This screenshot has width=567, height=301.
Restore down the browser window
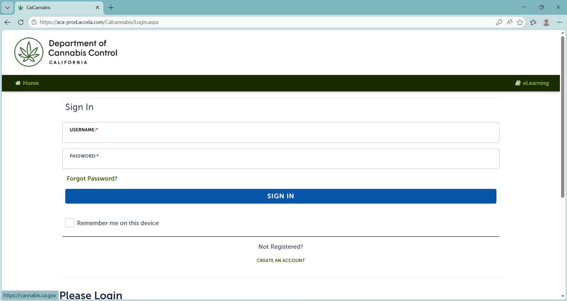pos(541,7)
